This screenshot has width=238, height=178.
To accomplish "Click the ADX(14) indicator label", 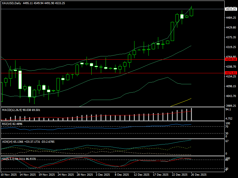I will pyautogui.click(x=7, y=142).
